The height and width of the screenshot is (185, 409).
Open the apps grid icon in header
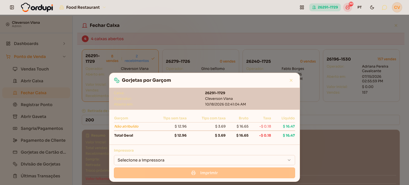302,7
